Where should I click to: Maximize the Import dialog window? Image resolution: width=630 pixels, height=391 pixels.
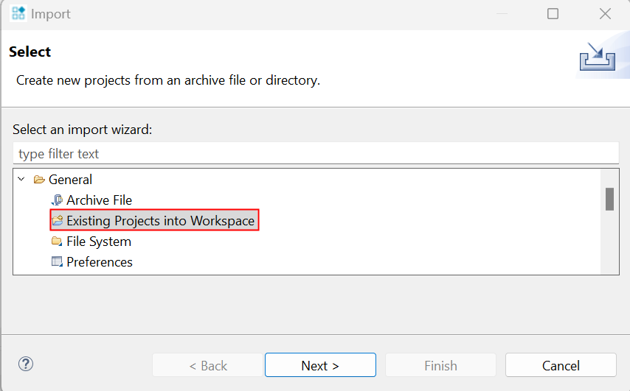(x=553, y=14)
